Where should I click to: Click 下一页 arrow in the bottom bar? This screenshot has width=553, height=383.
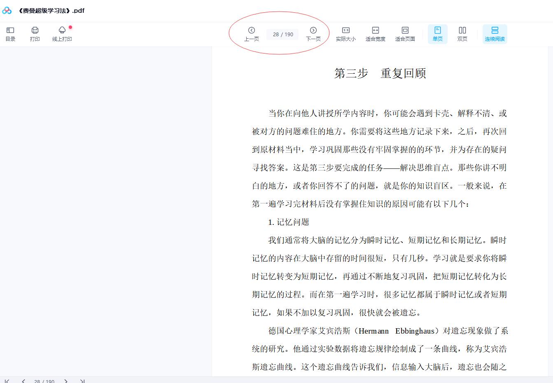tap(65, 381)
